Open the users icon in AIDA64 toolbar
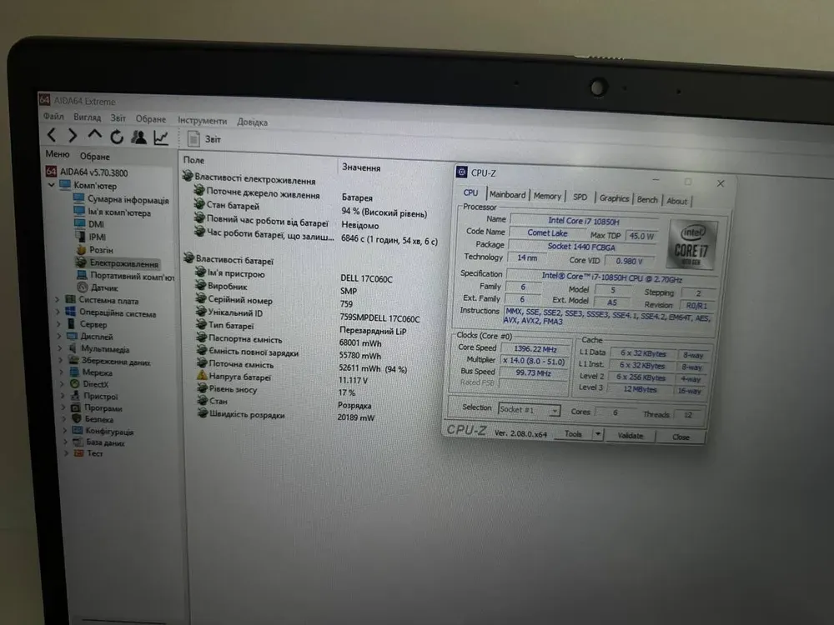Screen dimensions: 834x625 tap(138, 137)
